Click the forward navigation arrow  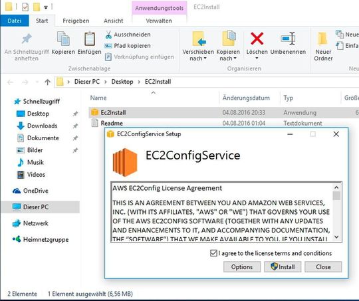pos(25,82)
